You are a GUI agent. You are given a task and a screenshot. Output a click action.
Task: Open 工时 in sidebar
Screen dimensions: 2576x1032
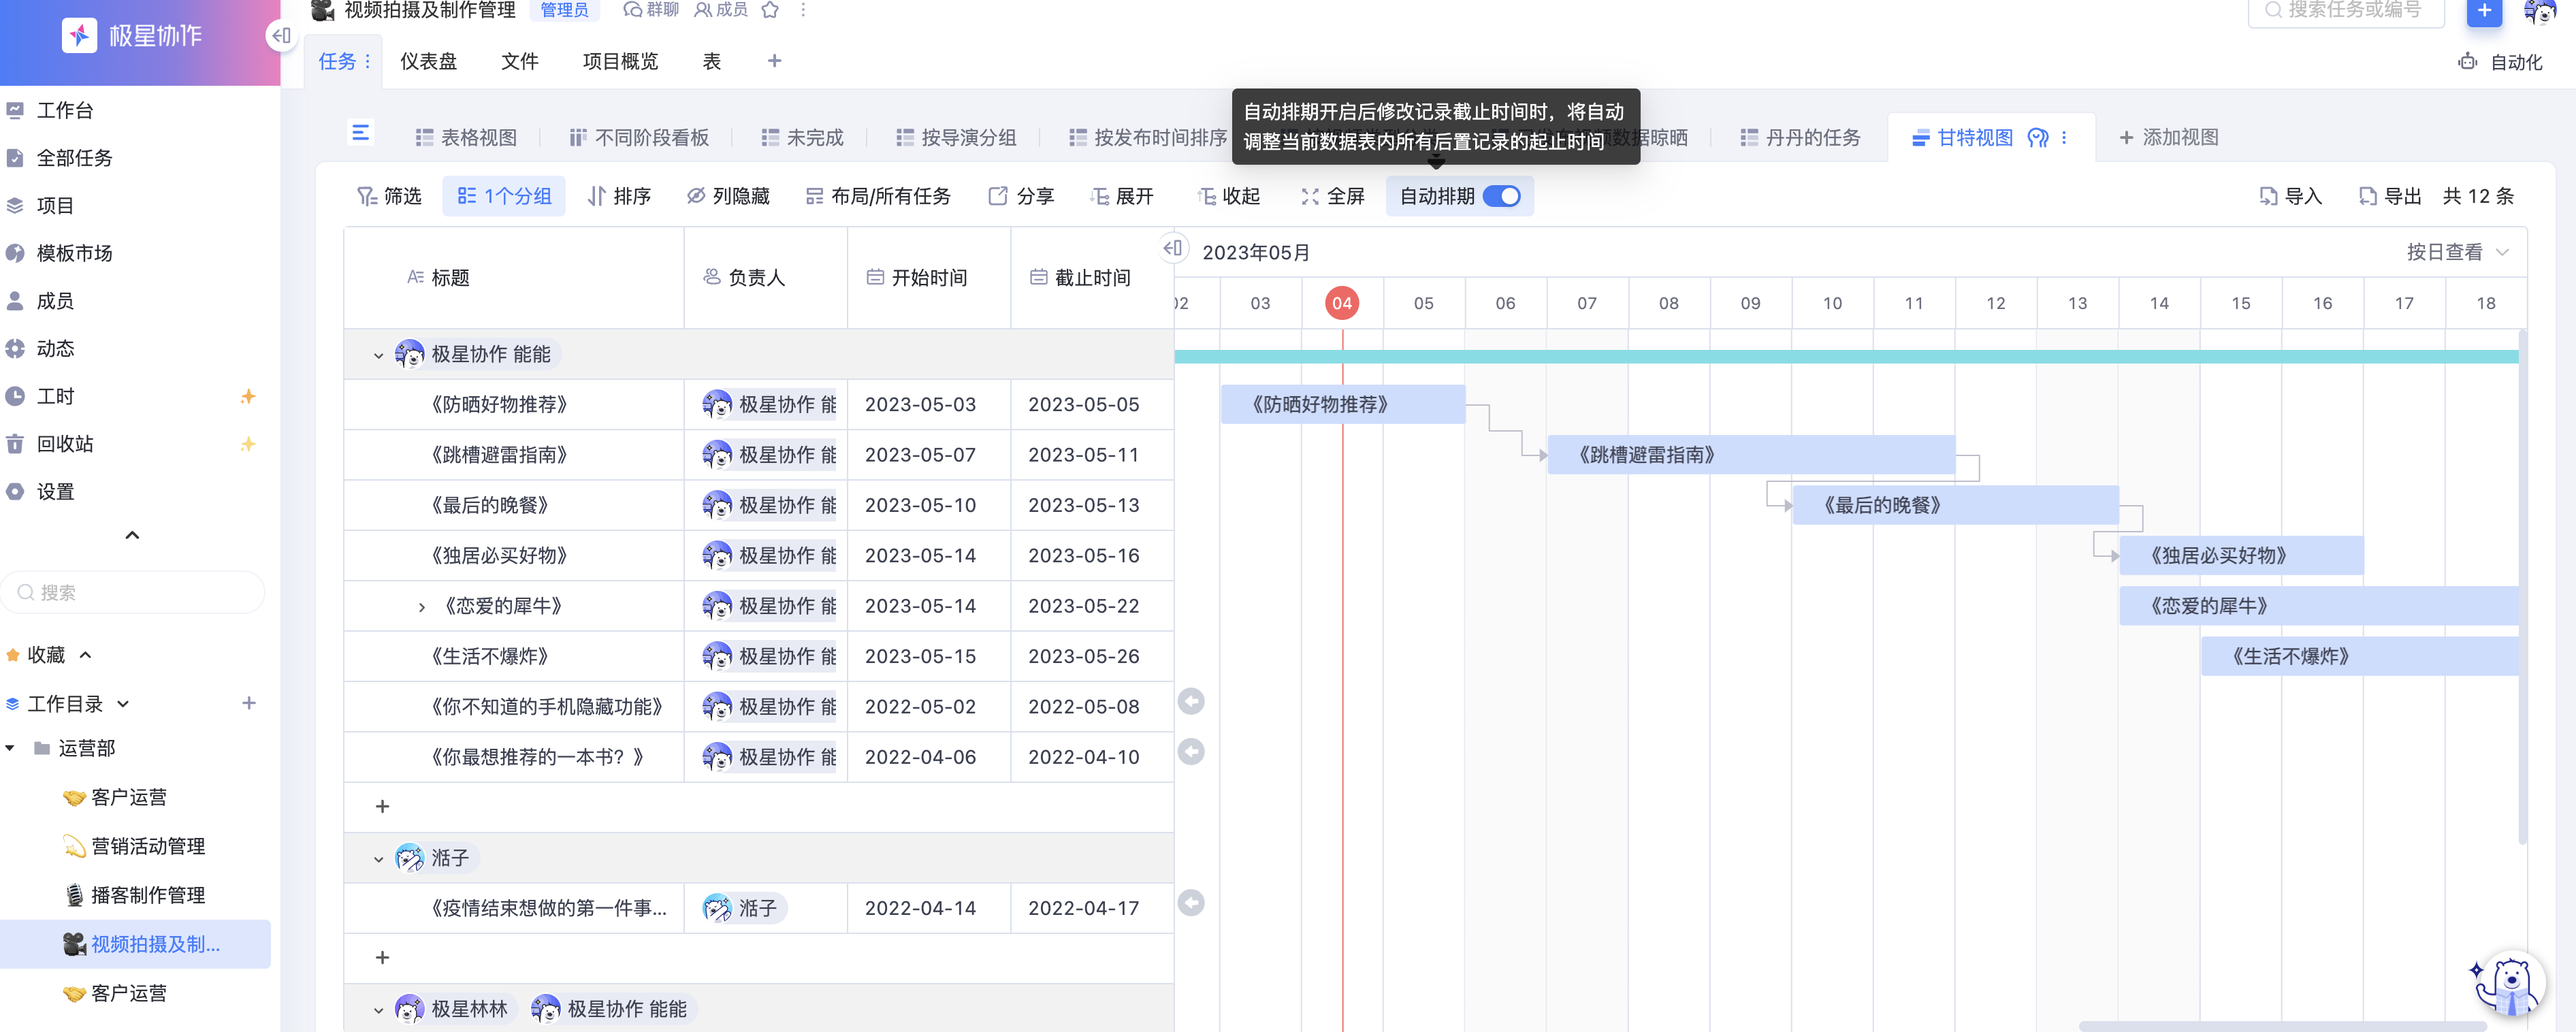tap(40, 396)
